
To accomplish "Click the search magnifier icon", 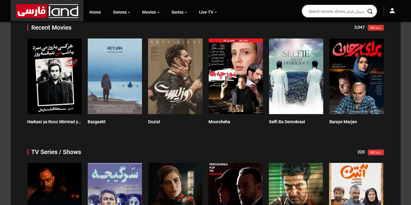I will click(370, 11).
